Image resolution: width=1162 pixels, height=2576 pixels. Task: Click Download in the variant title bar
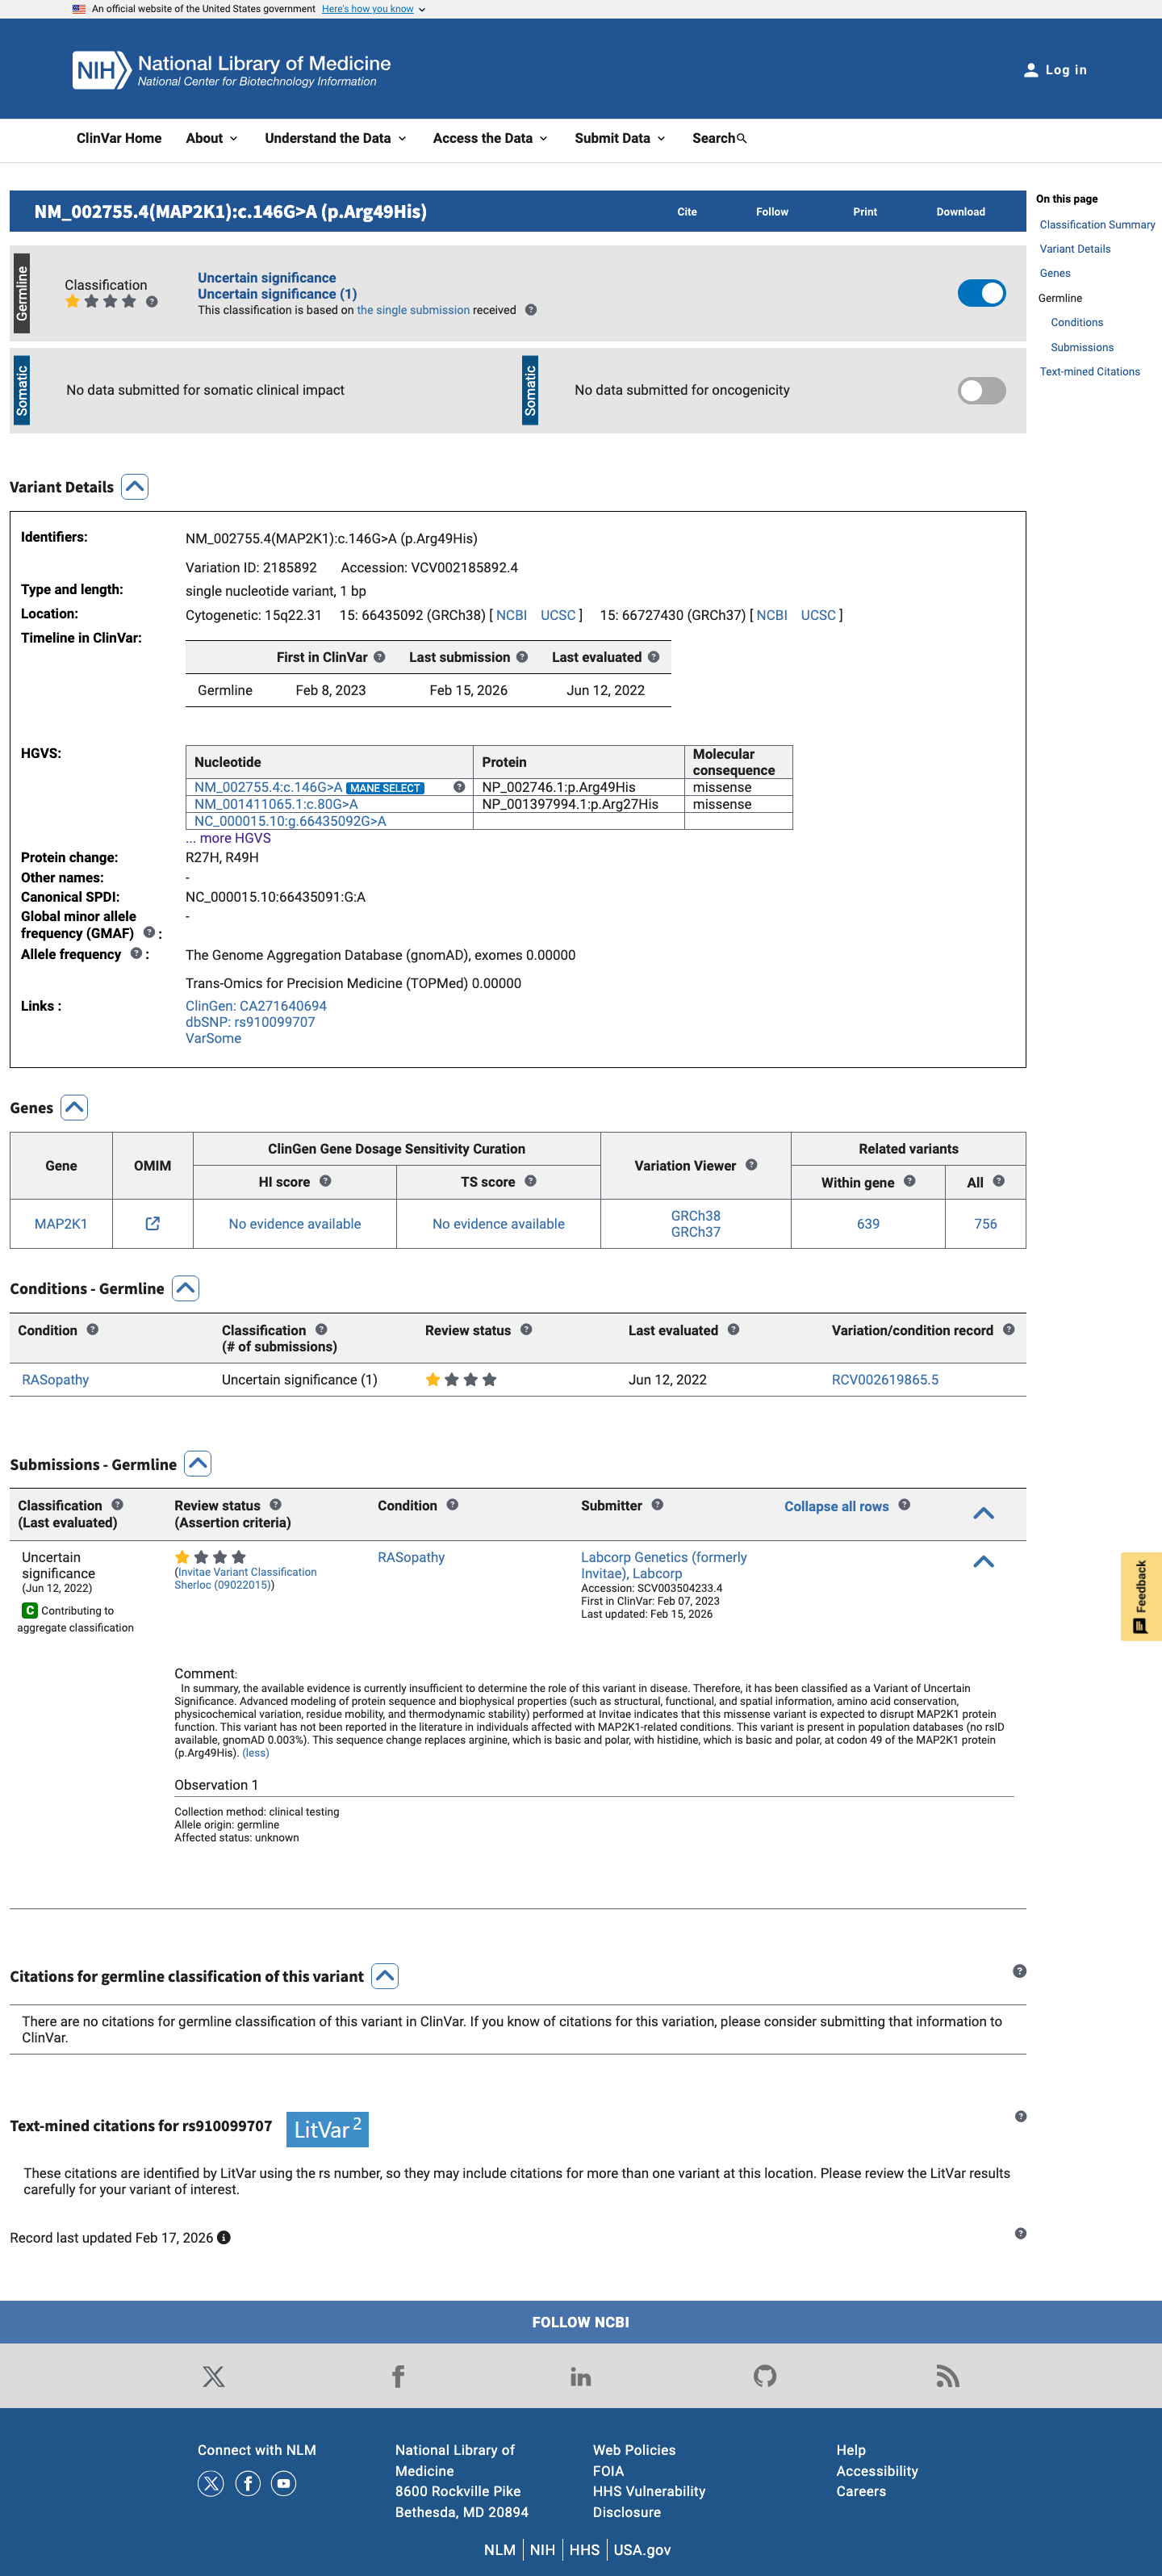(x=960, y=212)
